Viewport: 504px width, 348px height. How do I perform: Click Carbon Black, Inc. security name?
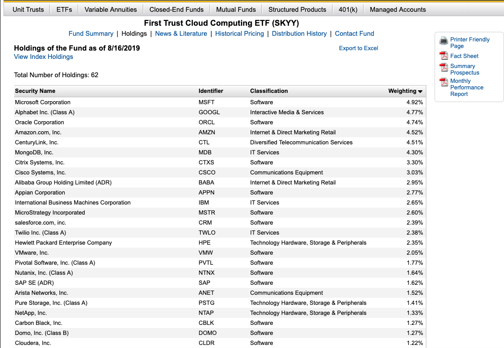tap(38, 323)
